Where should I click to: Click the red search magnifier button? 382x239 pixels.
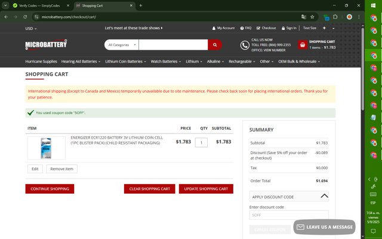215,45
